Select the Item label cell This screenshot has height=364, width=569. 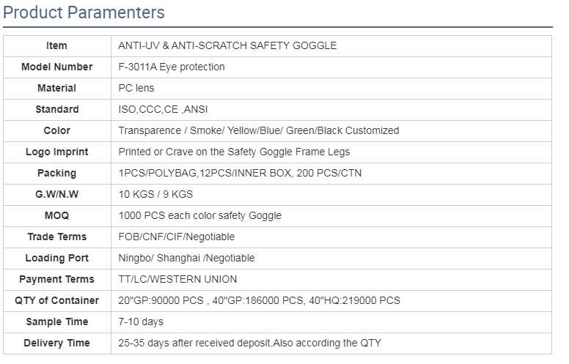tap(56, 45)
